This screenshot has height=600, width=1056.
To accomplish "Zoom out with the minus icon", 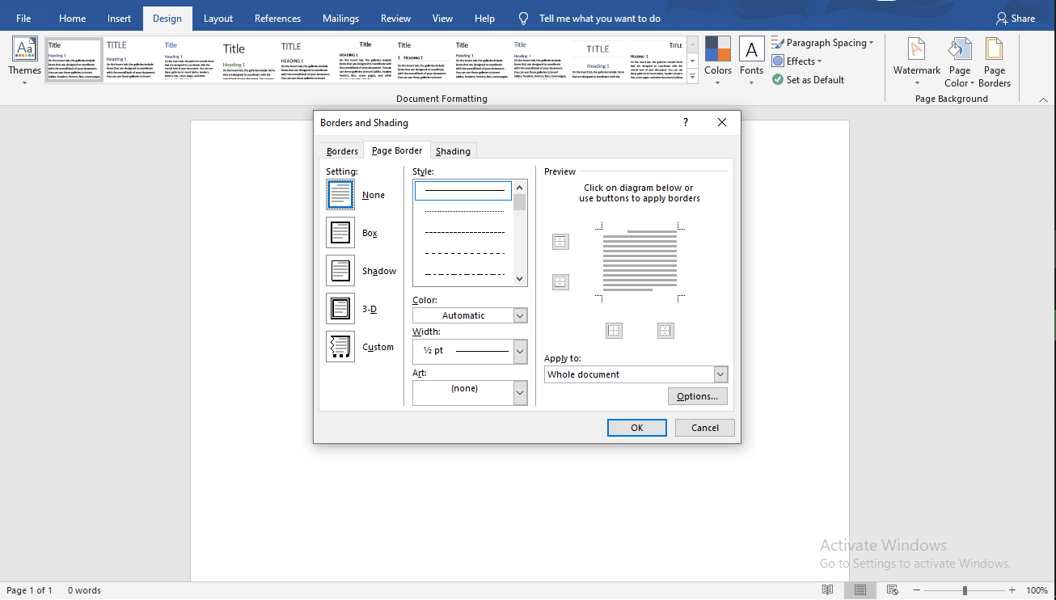I will pyautogui.click(x=915, y=590).
